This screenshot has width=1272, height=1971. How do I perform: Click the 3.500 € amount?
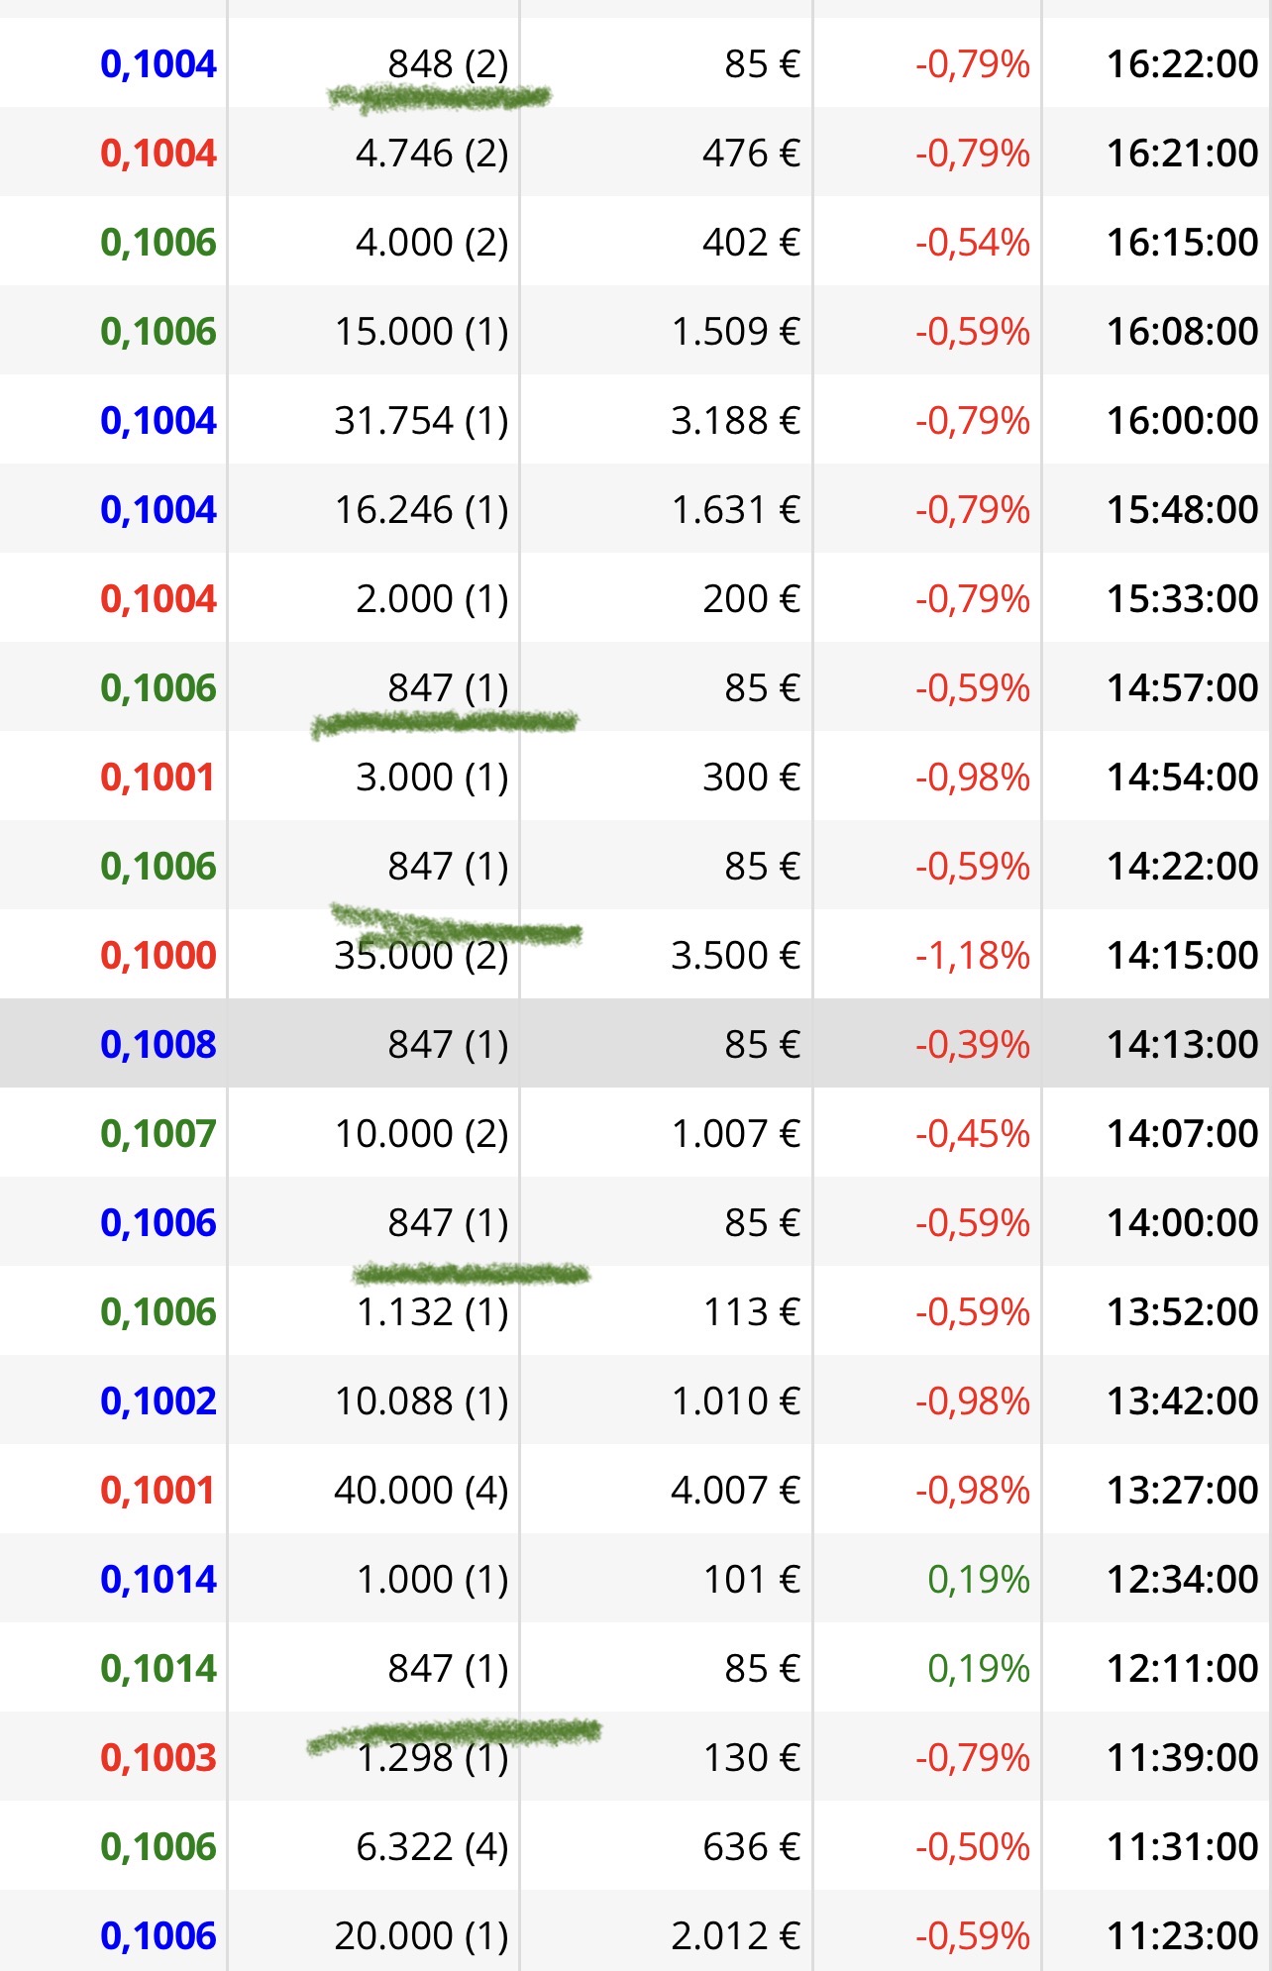tap(735, 956)
